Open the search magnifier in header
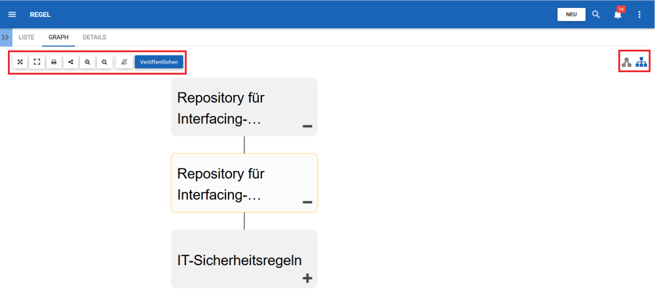Viewport: 655px width, 298px height. click(x=595, y=14)
